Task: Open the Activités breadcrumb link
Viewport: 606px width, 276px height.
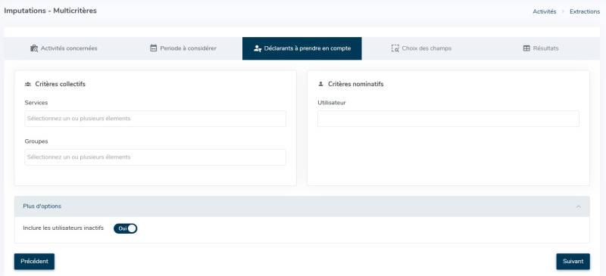Action: pos(544,11)
